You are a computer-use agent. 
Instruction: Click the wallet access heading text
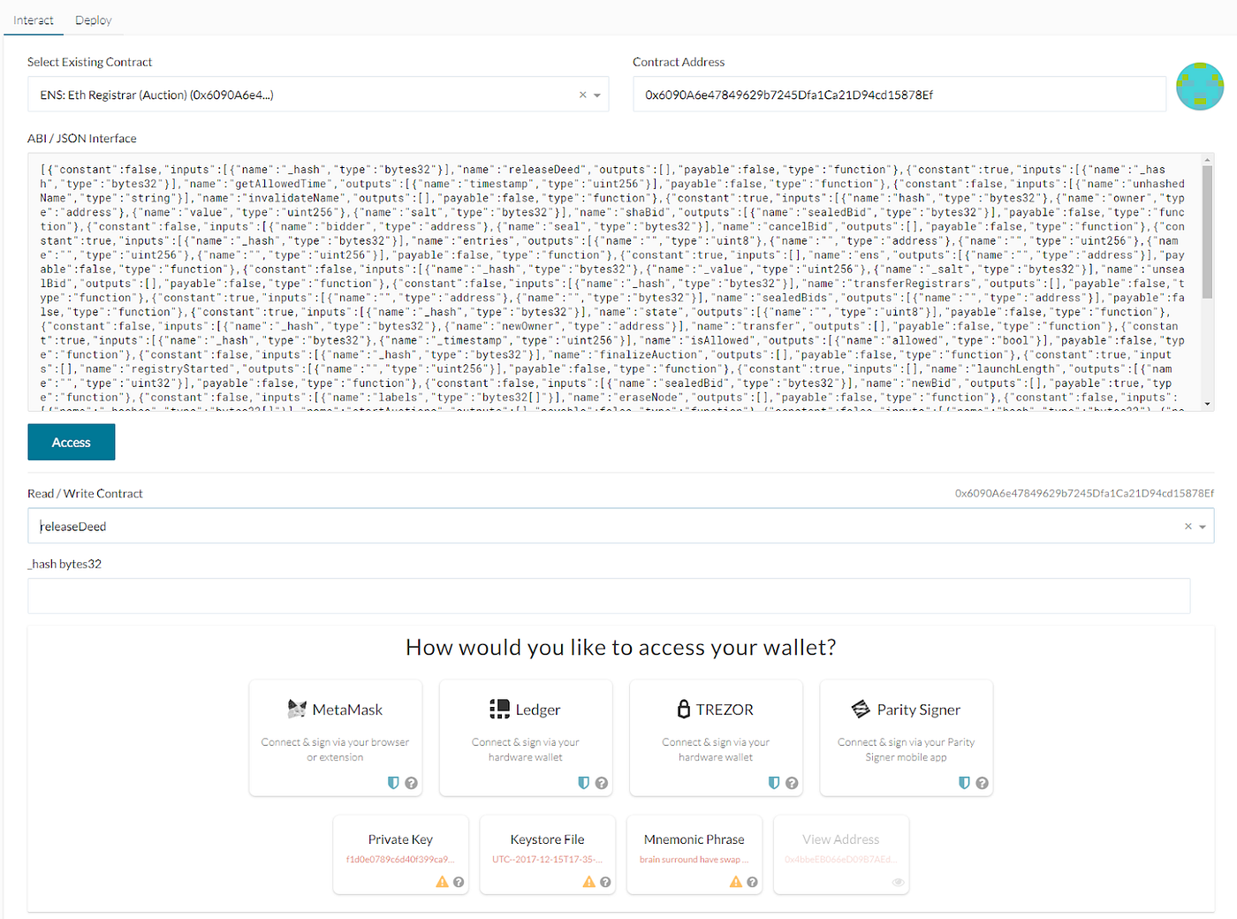(x=621, y=648)
